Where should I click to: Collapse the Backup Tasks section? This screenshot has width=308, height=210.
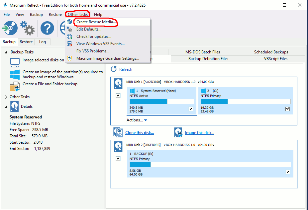(x=6, y=52)
